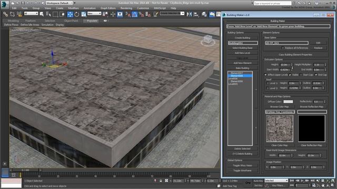The width and height of the screenshot is (337, 189).
Task: Click the Reflectivity spinner arrows
Action: tap(324, 101)
